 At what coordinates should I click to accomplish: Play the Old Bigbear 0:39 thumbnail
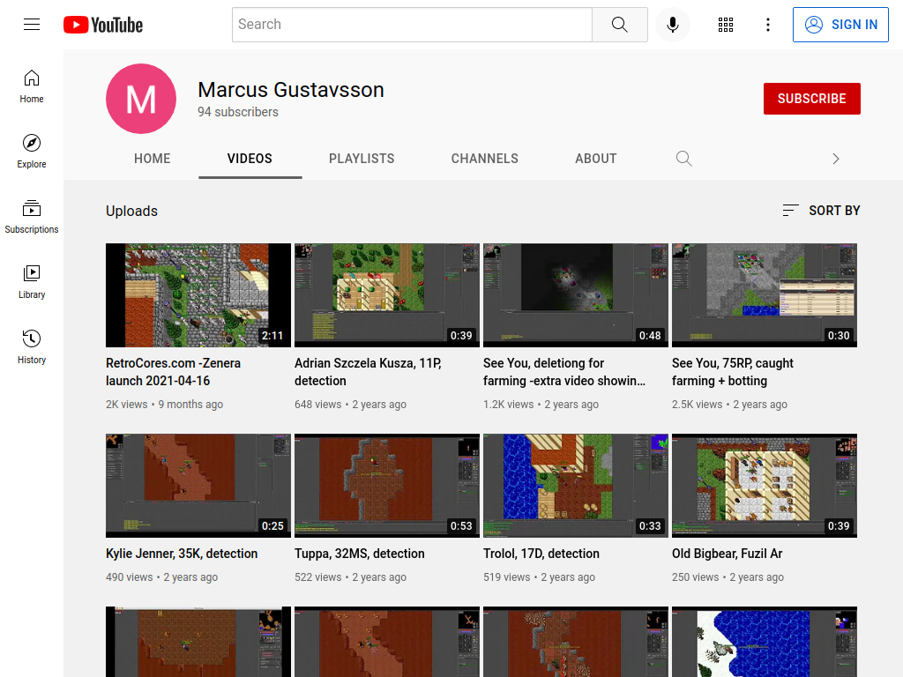pyautogui.click(x=765, y=486)
